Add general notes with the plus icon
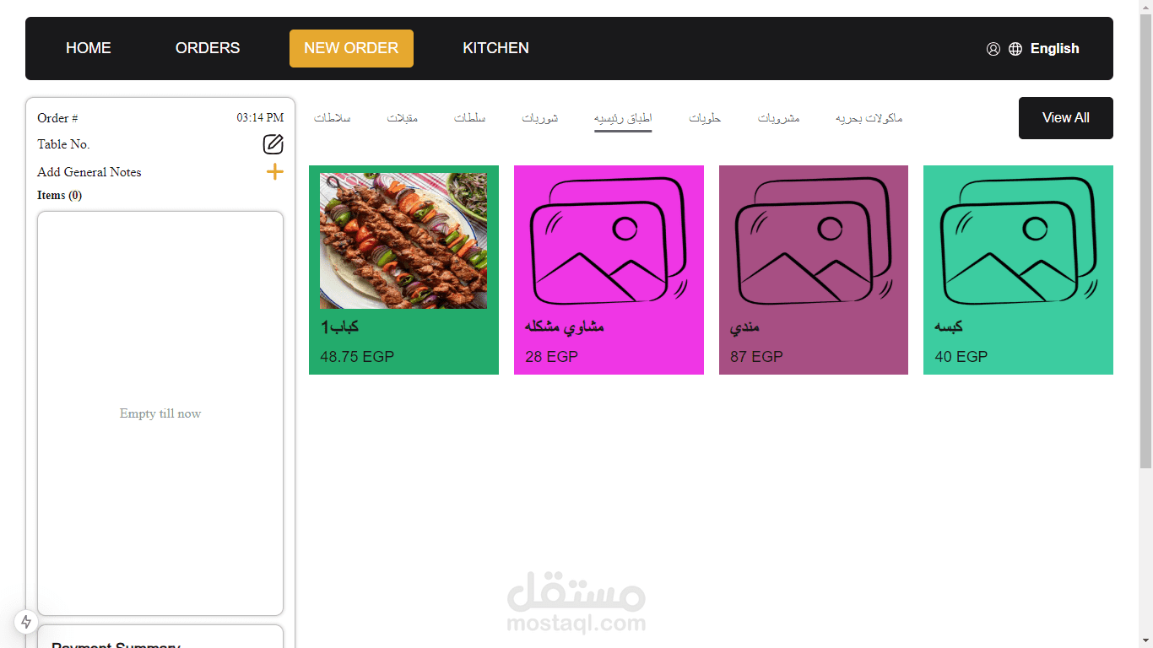The image size is (1153, 648). 275,172
